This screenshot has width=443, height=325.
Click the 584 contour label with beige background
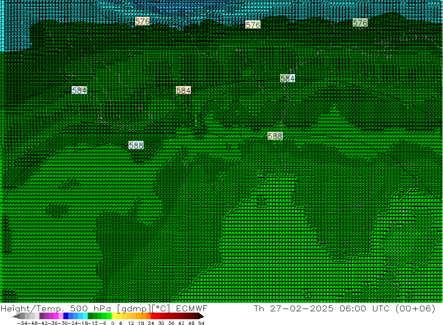click(183, 90)
